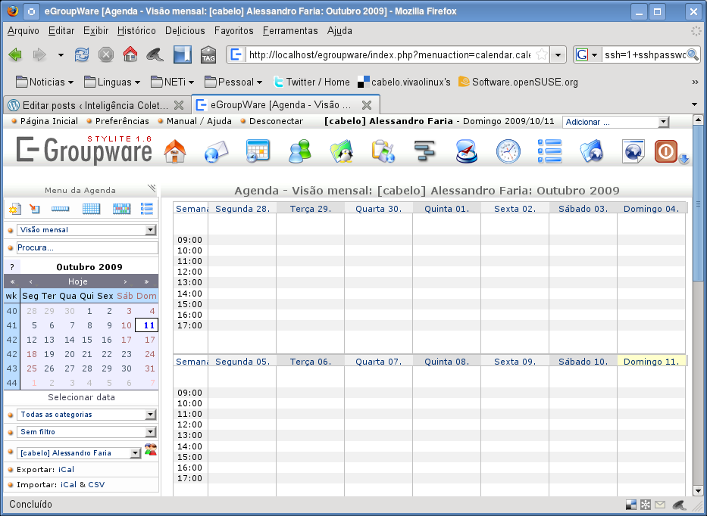
Task: Open the Histórico menu
Action: [x=136, y=31]
